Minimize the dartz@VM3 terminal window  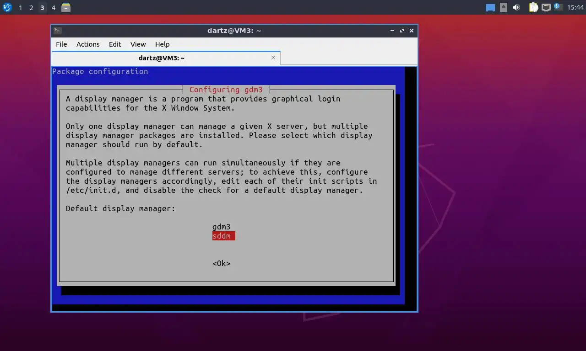[392, 31]
